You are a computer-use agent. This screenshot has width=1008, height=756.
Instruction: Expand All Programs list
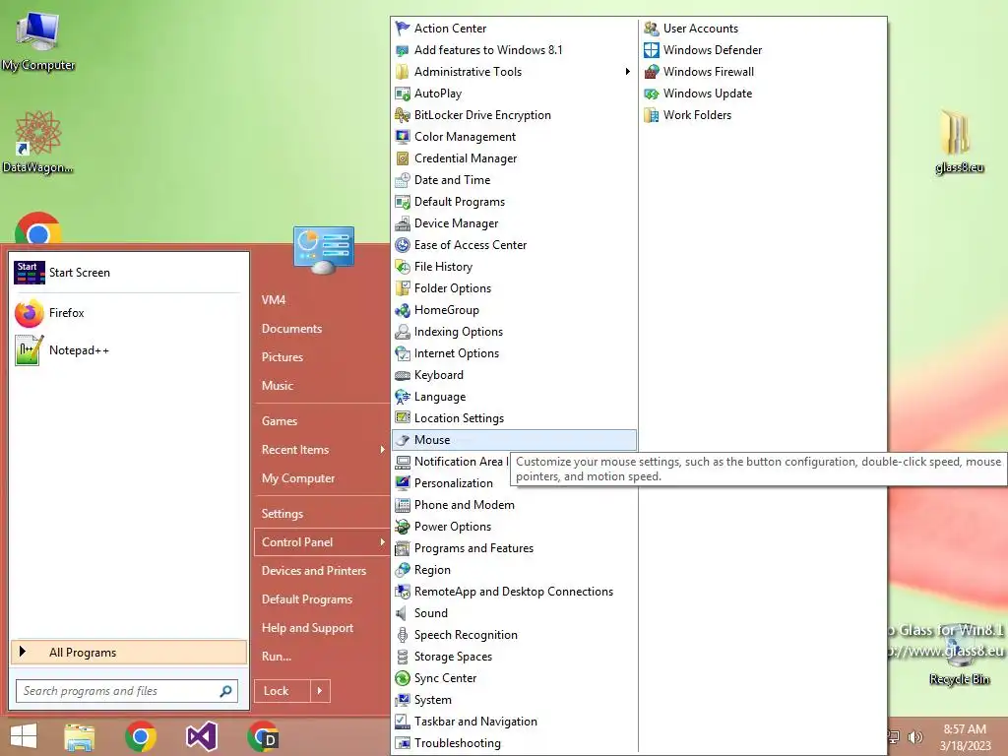[x=129, y=652]
